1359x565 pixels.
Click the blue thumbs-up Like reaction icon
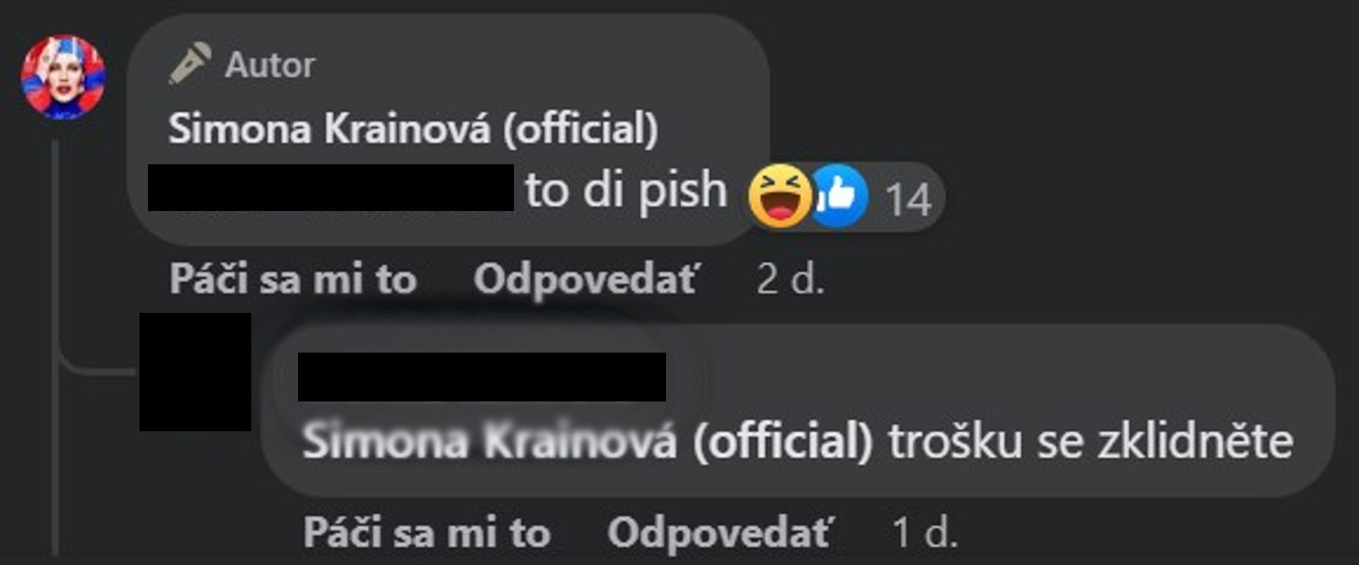tap(838, 196)
